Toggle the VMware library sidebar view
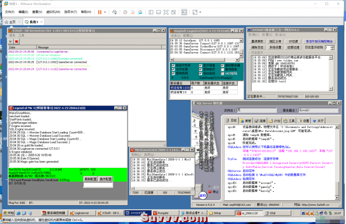Screen dimensions: 346x224 pos(151,12)
